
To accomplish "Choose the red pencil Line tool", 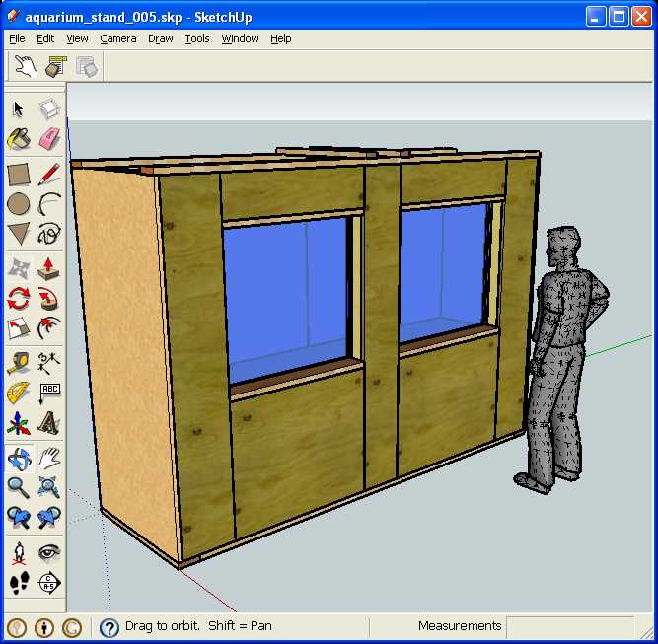I will (49, 175).
